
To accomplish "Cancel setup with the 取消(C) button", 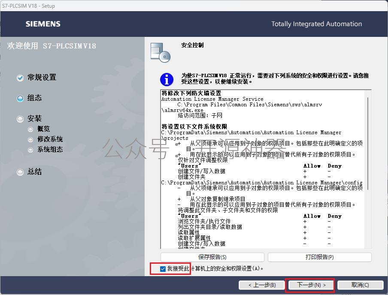I will (360, 285).
